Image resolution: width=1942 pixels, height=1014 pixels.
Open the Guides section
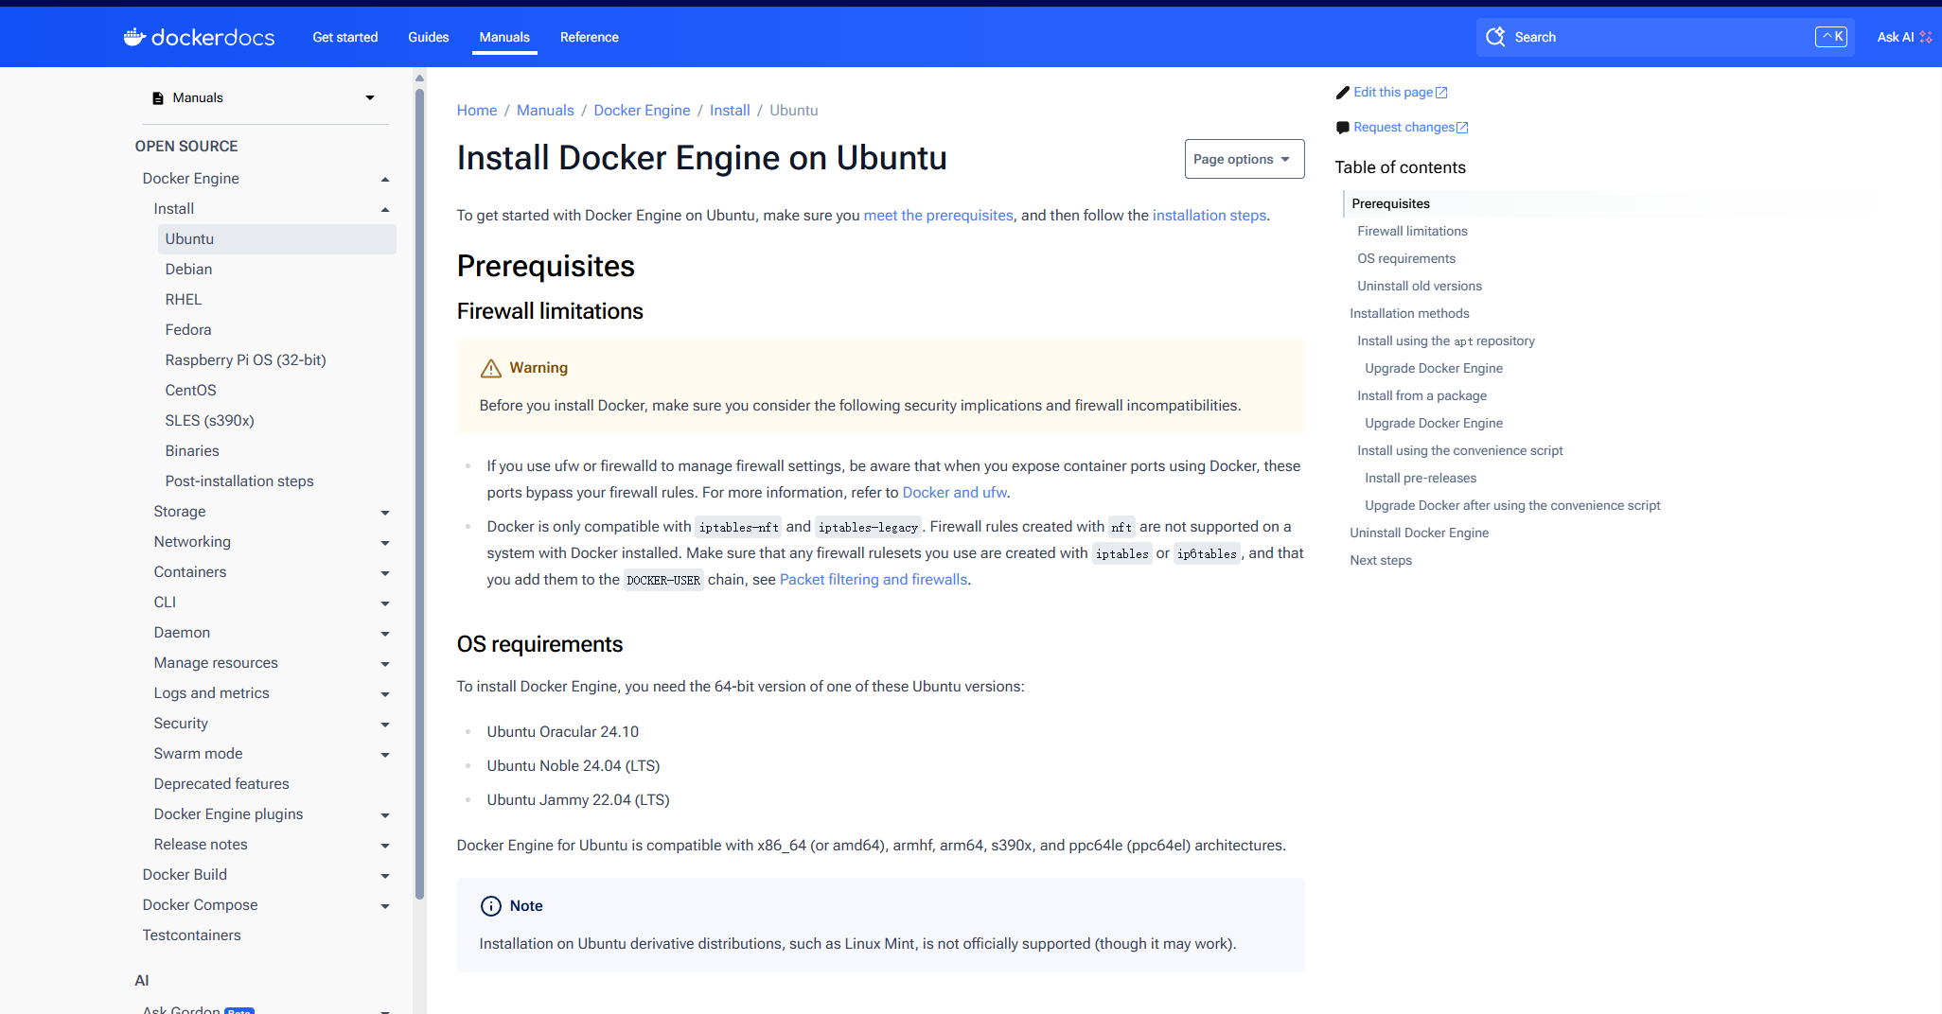pyautogui.click(x=428, y=37)
